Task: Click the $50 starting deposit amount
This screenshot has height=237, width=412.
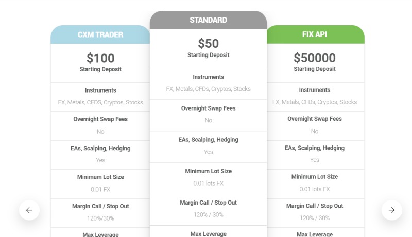Action: click(209, 43)
